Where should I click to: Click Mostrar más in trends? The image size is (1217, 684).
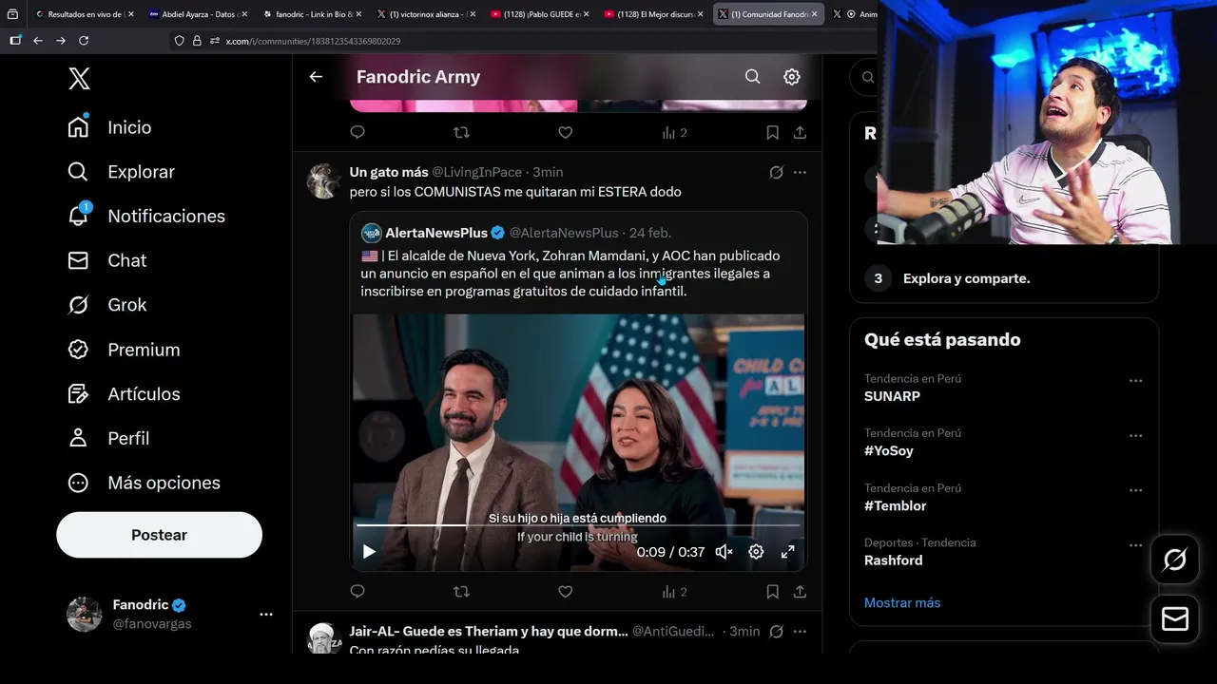coord(902,602)
